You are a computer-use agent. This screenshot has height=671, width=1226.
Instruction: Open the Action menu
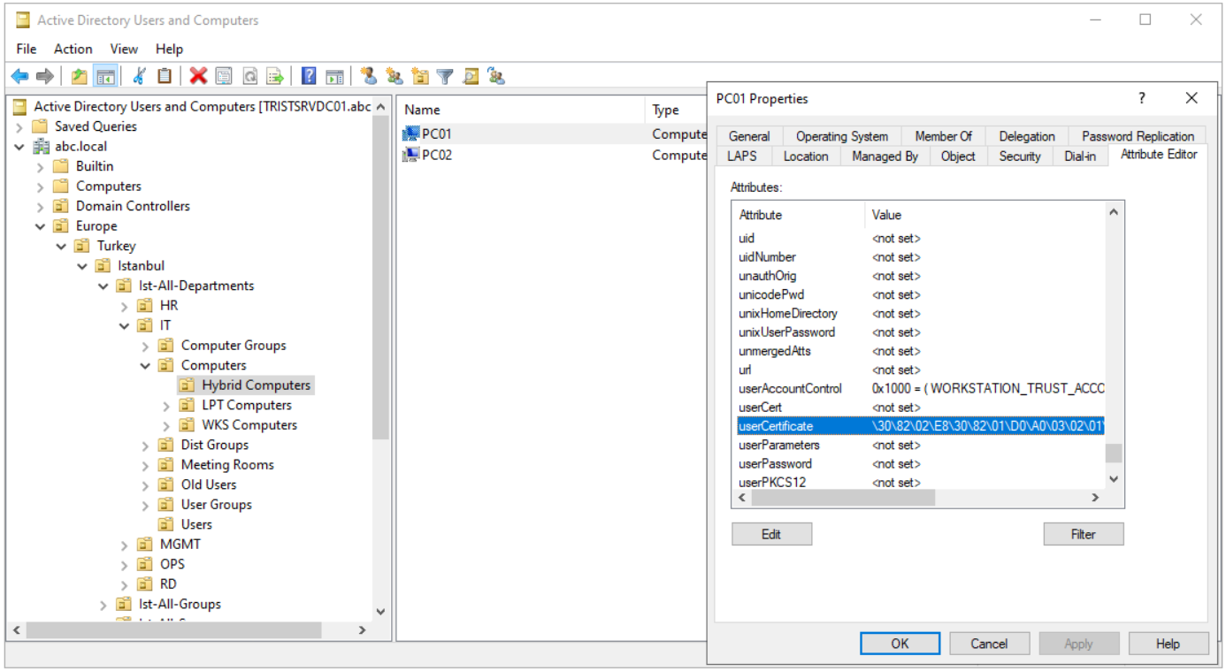pyautogui.click(x=73, y=49)
